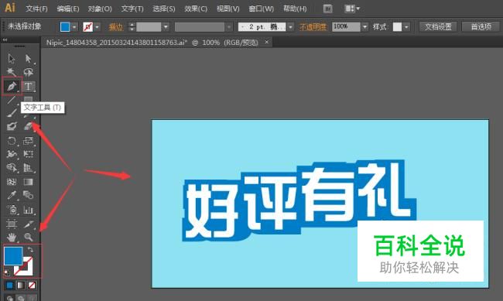Select the Pen tool
Image resolution: width=503 pixels, height=301 pixels.
[x=12, y=86]
